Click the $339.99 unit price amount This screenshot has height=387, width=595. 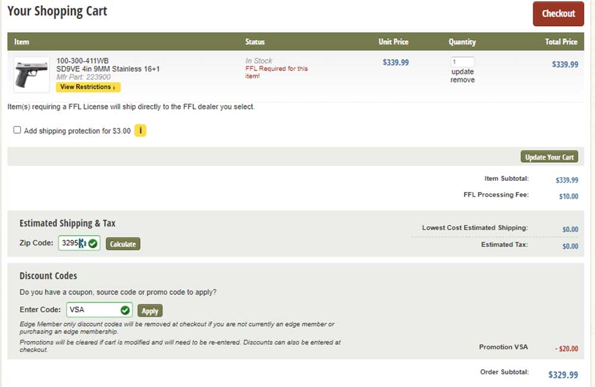[x=396, y=62]
